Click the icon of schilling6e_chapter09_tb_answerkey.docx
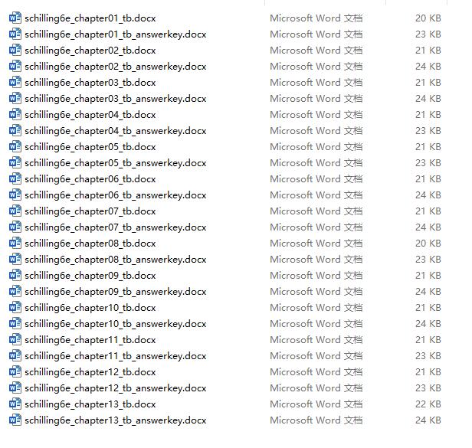 coord(15,292)
